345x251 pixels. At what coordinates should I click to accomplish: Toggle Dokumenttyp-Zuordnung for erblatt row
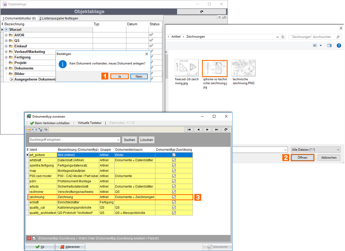tap(174, 202)
